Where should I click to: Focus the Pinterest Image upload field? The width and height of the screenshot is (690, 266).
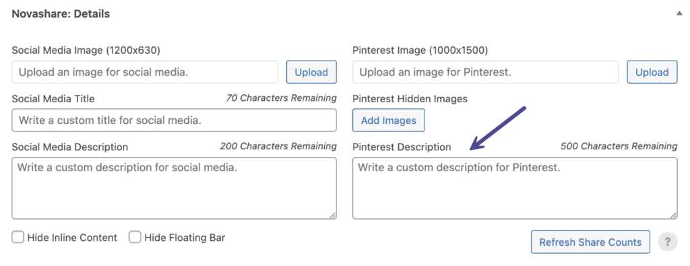(486, 72)
